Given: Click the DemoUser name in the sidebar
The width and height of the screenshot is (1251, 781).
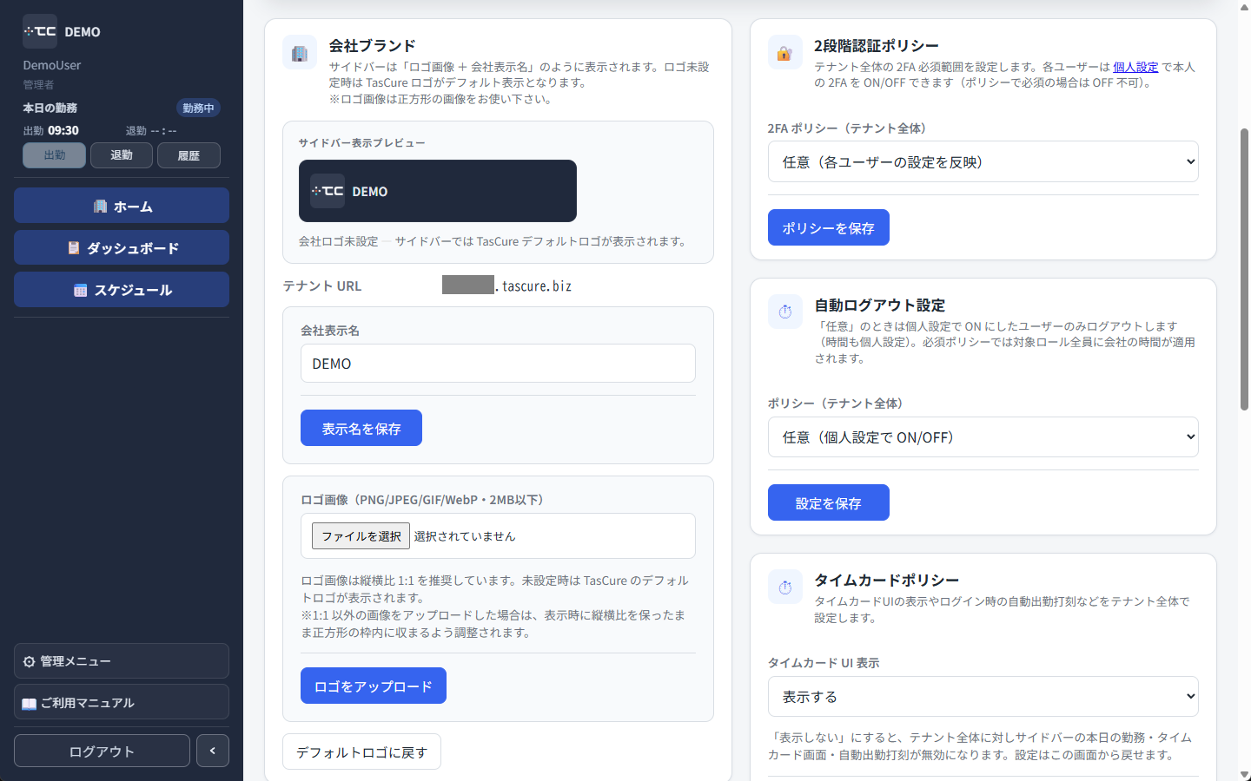Looking at the screenshot, I should (x=52, y=65).
